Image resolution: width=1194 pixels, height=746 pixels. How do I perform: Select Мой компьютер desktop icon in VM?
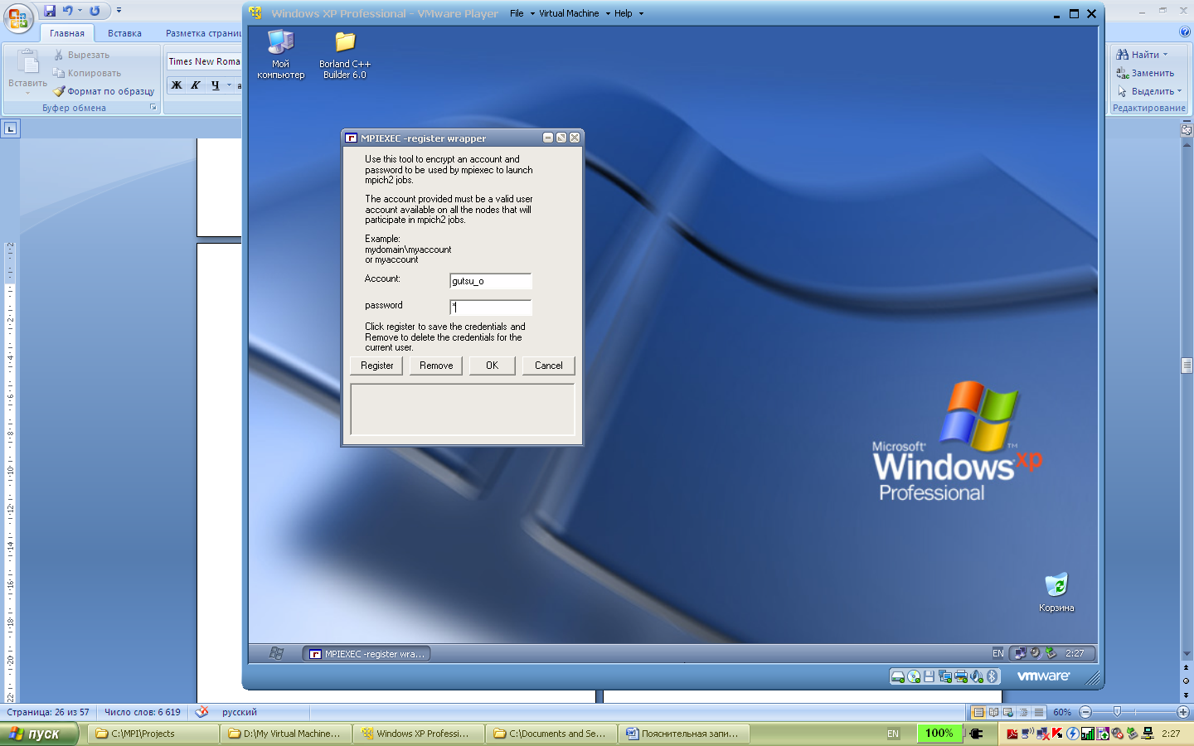[x=281, y=55]
